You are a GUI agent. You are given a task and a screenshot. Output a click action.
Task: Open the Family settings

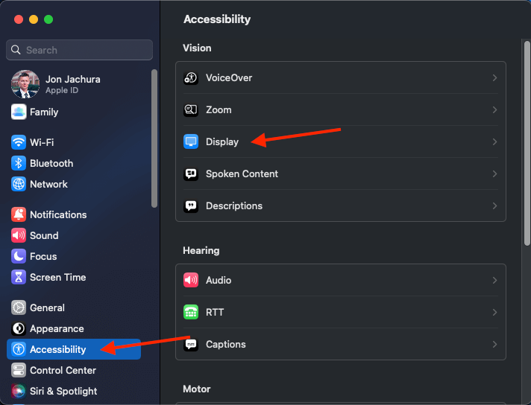coord(43,112)
